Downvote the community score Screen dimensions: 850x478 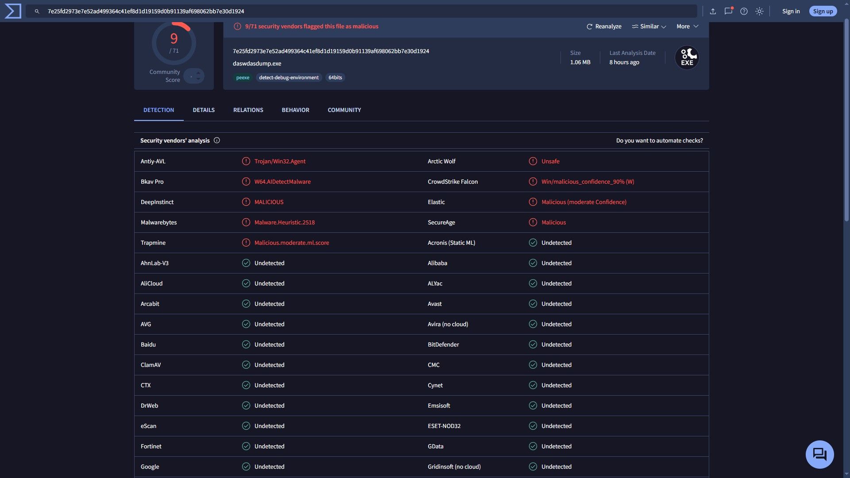198,79
